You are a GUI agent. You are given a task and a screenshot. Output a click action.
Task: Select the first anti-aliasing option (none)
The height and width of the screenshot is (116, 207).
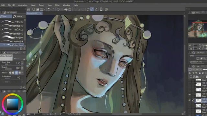click(10, 72)
